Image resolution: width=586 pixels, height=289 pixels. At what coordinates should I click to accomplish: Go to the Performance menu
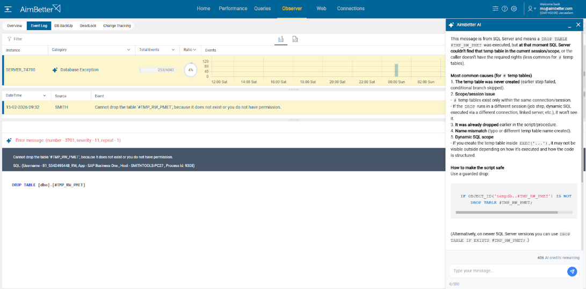coord(233,9)
